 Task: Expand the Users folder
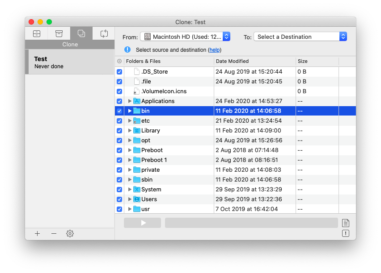pyautogui.click(x=130, y=199)
